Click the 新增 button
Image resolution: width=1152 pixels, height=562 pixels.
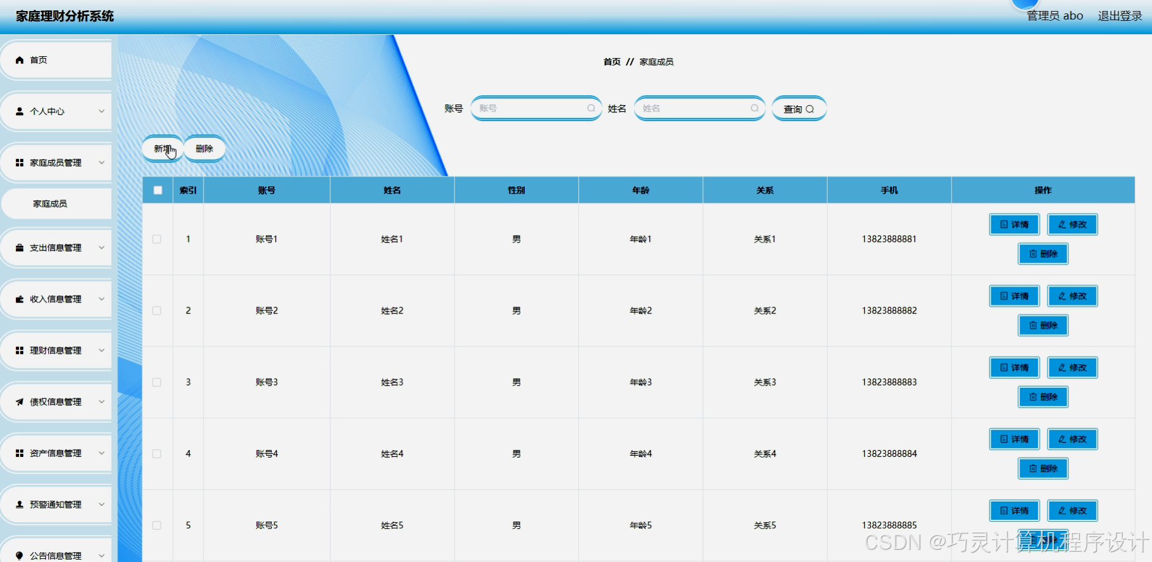pyautogui.click(x=161, y=148)
